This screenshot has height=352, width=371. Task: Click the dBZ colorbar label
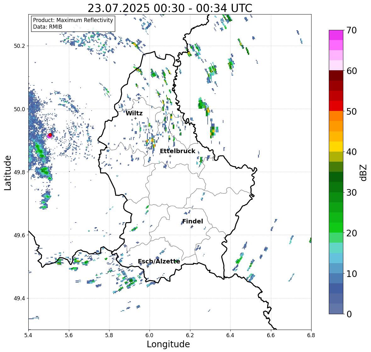click(x=364, y=172)
